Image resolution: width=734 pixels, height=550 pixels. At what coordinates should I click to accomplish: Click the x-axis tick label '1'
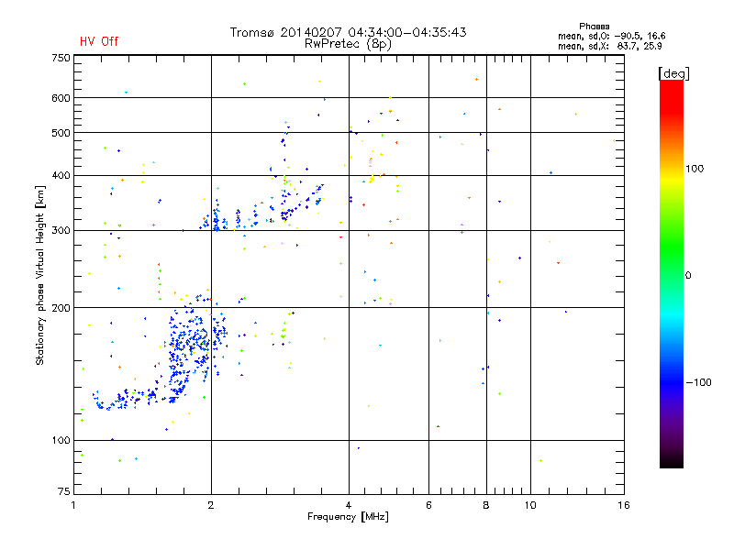(73, 505)
